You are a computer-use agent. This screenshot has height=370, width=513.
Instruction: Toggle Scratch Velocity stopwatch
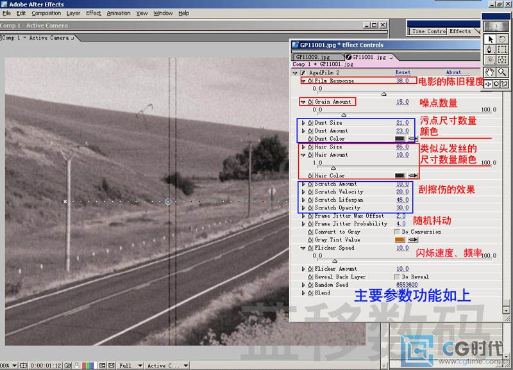310,192
